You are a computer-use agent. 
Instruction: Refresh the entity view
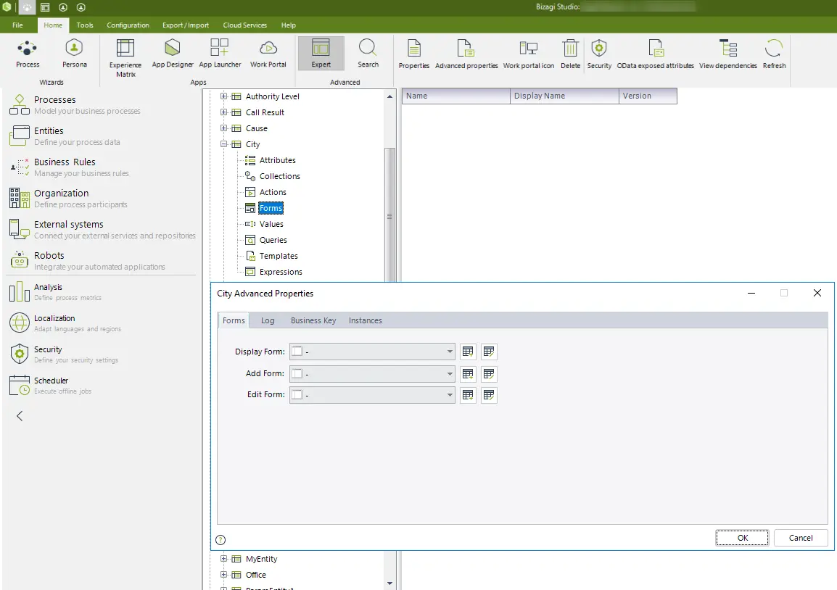tap(774, 54)
